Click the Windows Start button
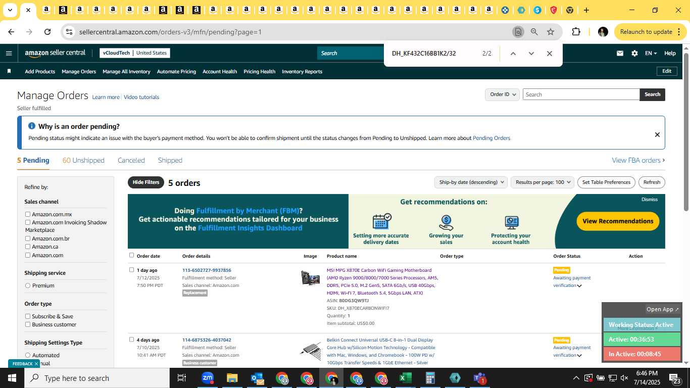This screenshot has width=690, height=388. tap(12, 378)
